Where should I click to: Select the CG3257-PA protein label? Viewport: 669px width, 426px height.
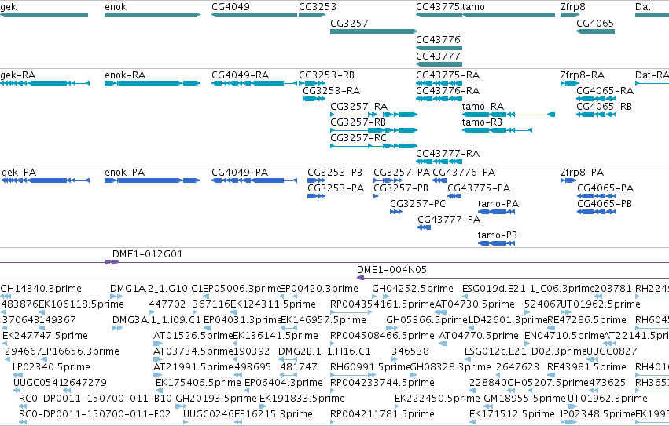(402, 173)
